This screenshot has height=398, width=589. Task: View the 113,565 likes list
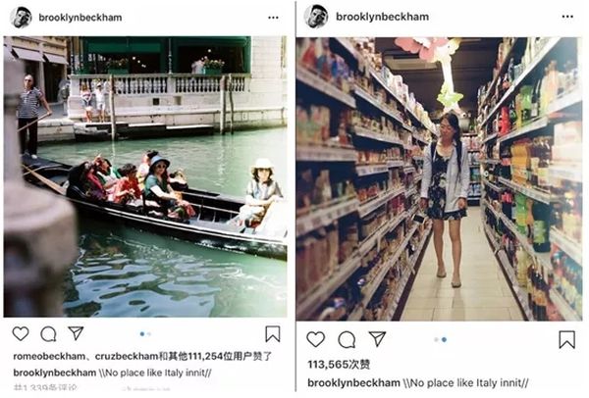339,365
